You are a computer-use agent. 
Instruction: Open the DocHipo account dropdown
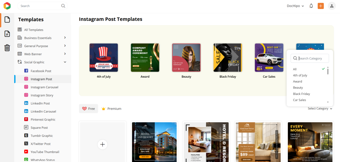pyautogui.click(x=295, y=6)
